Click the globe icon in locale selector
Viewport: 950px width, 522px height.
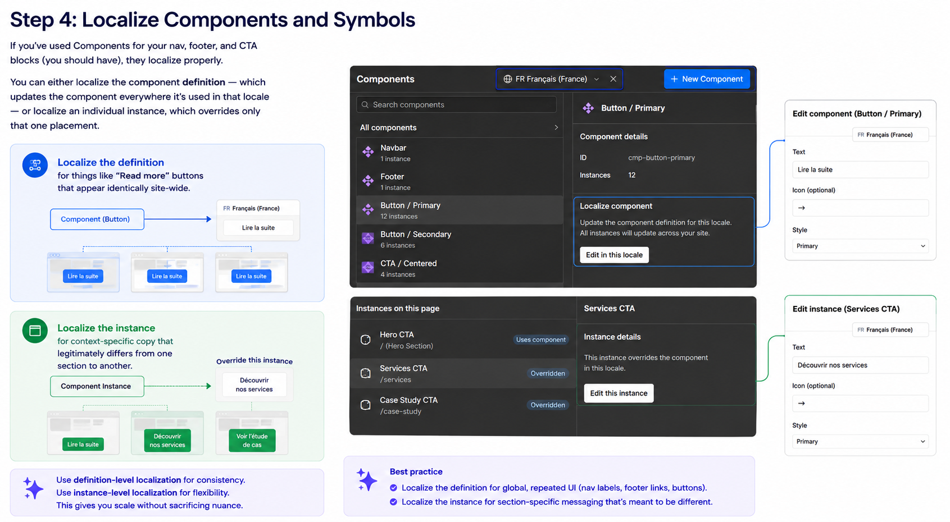(508, 79)
